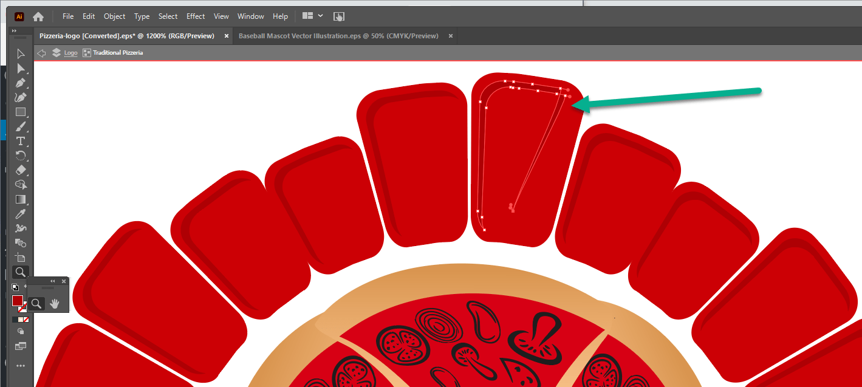The height and width of the screenshot is (387, 862).
Task: Pick the Rectangle tool
Action: pyautogui.click(x=21, y=112)
